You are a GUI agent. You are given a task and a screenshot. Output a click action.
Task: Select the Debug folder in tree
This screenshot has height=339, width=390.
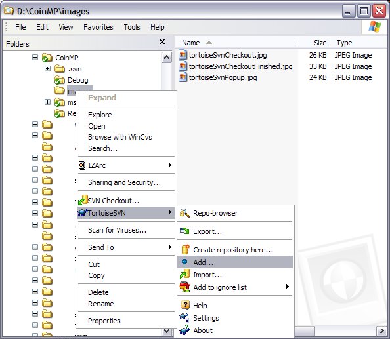click(78, 80)
